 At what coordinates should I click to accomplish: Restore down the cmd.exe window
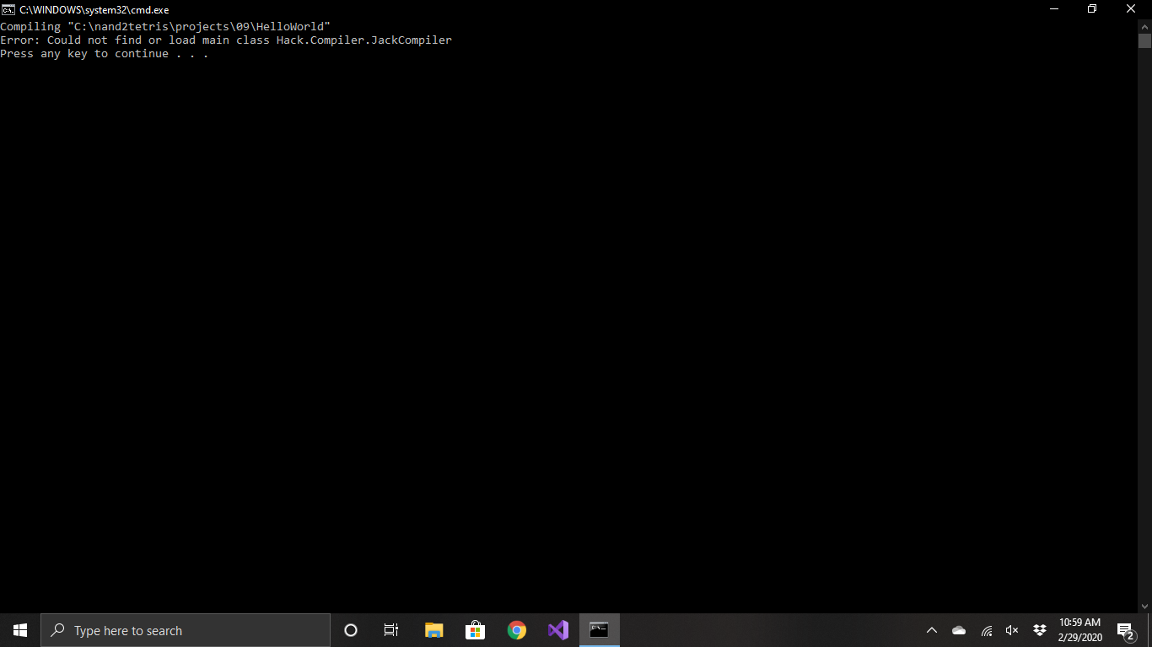[x=1092, y=9]
